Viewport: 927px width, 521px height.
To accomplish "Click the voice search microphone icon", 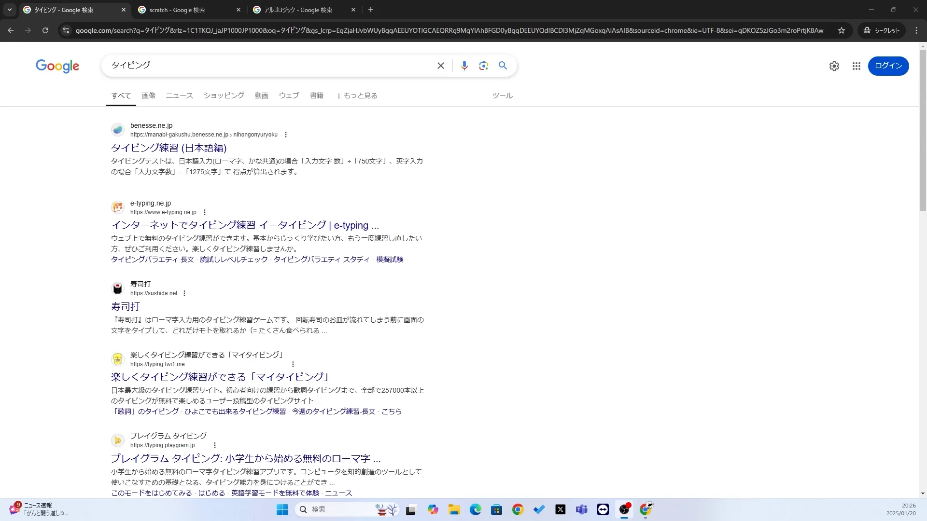I will [464, 66].
